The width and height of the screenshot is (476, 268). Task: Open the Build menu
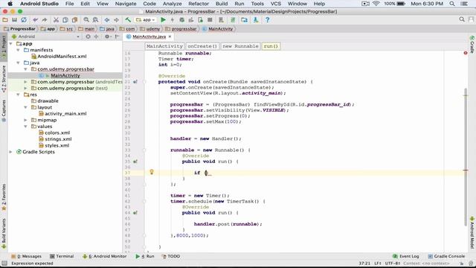pos(222,4)
